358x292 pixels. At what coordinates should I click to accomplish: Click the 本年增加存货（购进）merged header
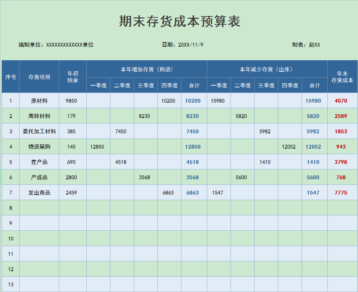tap(146, 69)
